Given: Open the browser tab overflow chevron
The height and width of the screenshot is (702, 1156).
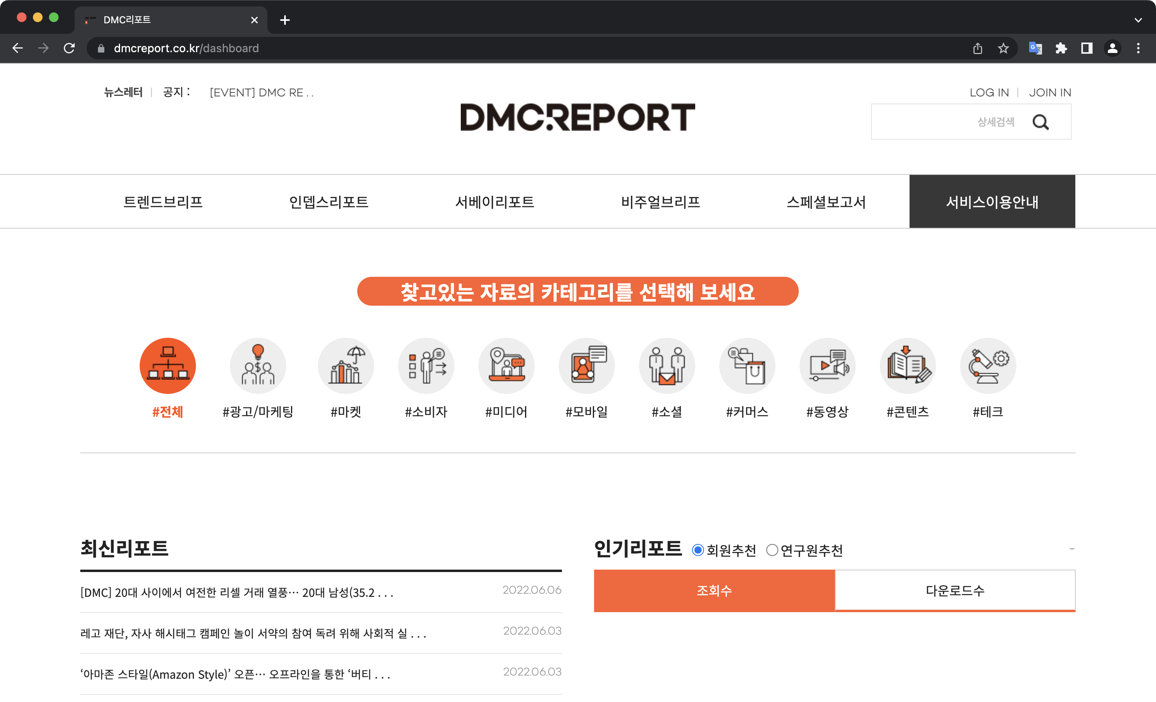Looking at the screenshot, I should point(1139,20).
